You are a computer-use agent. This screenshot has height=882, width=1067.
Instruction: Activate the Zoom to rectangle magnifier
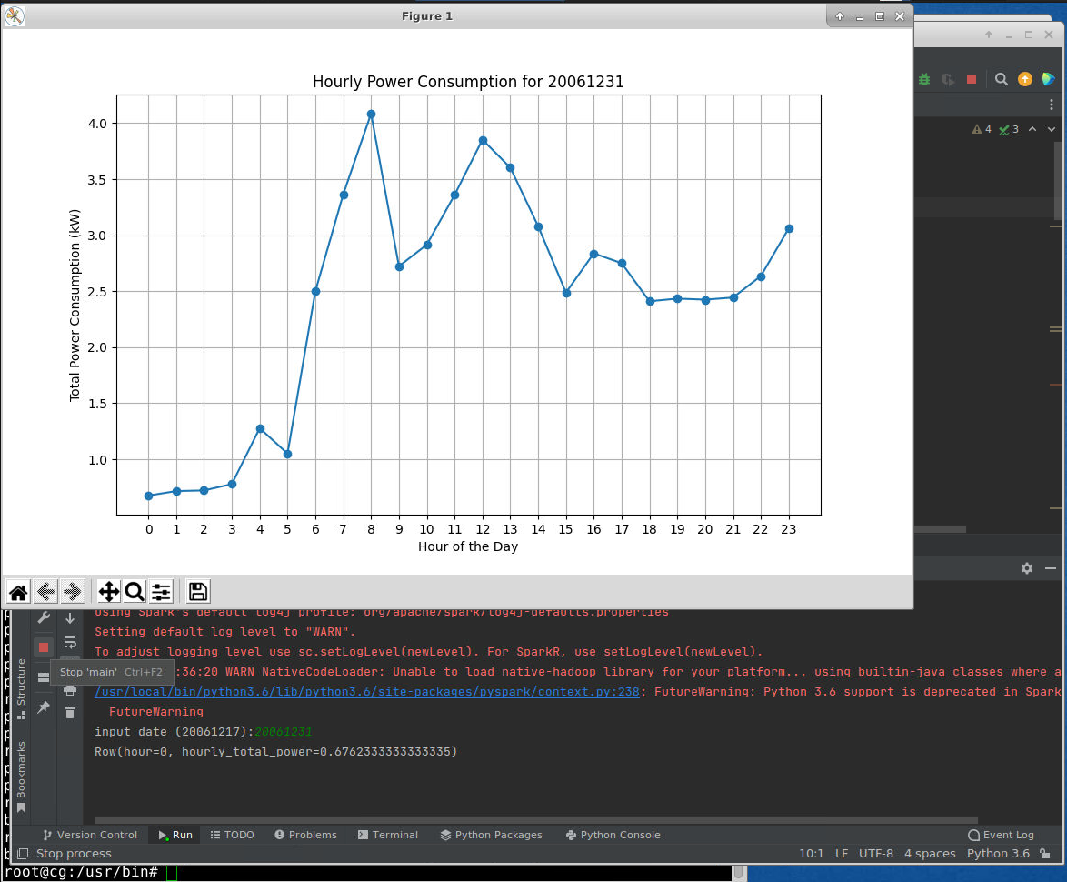135,593
